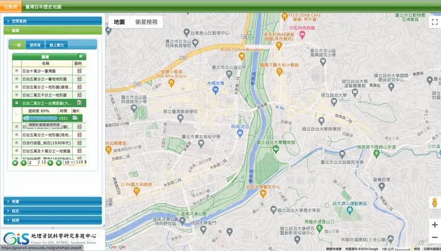Screen dimensions: 441x251
Task: Open legend for 日治二萬分之一台灣堡圖 layer
Action: (x=79, y=103)
